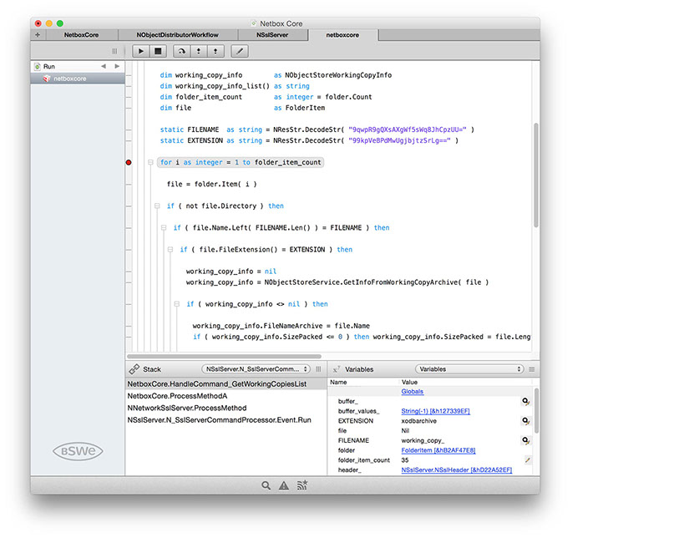Open the FolderItem value link for folder
Screen dimensions: 674x538
pyautogui.click(x=437, y=449)
